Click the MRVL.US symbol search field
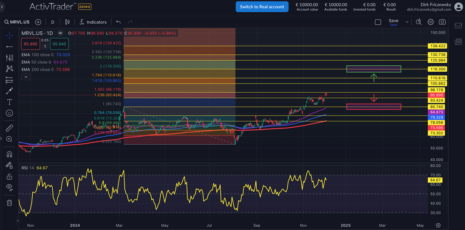This screenshot has height=230, width=465. coord(17,22)
